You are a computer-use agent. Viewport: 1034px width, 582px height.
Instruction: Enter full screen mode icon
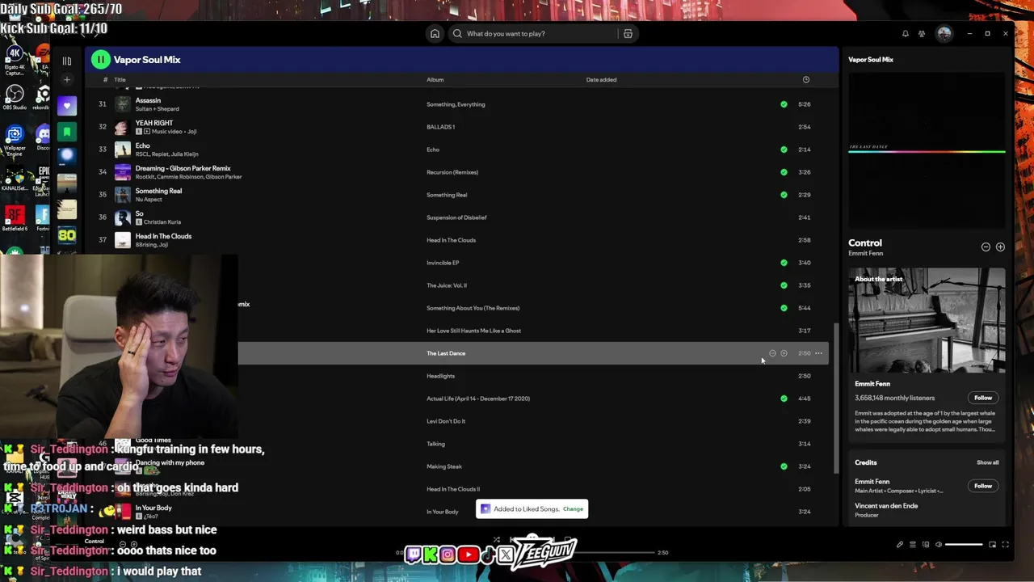(1005, 545)
